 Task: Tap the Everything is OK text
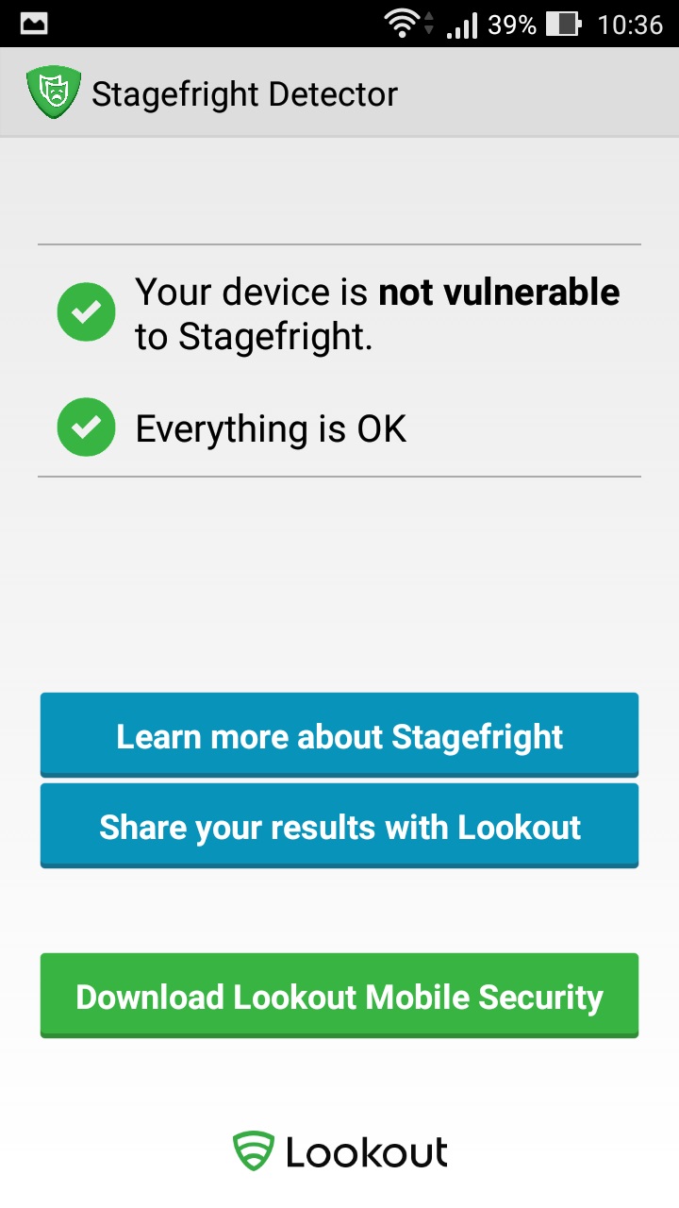click(271, 429)
